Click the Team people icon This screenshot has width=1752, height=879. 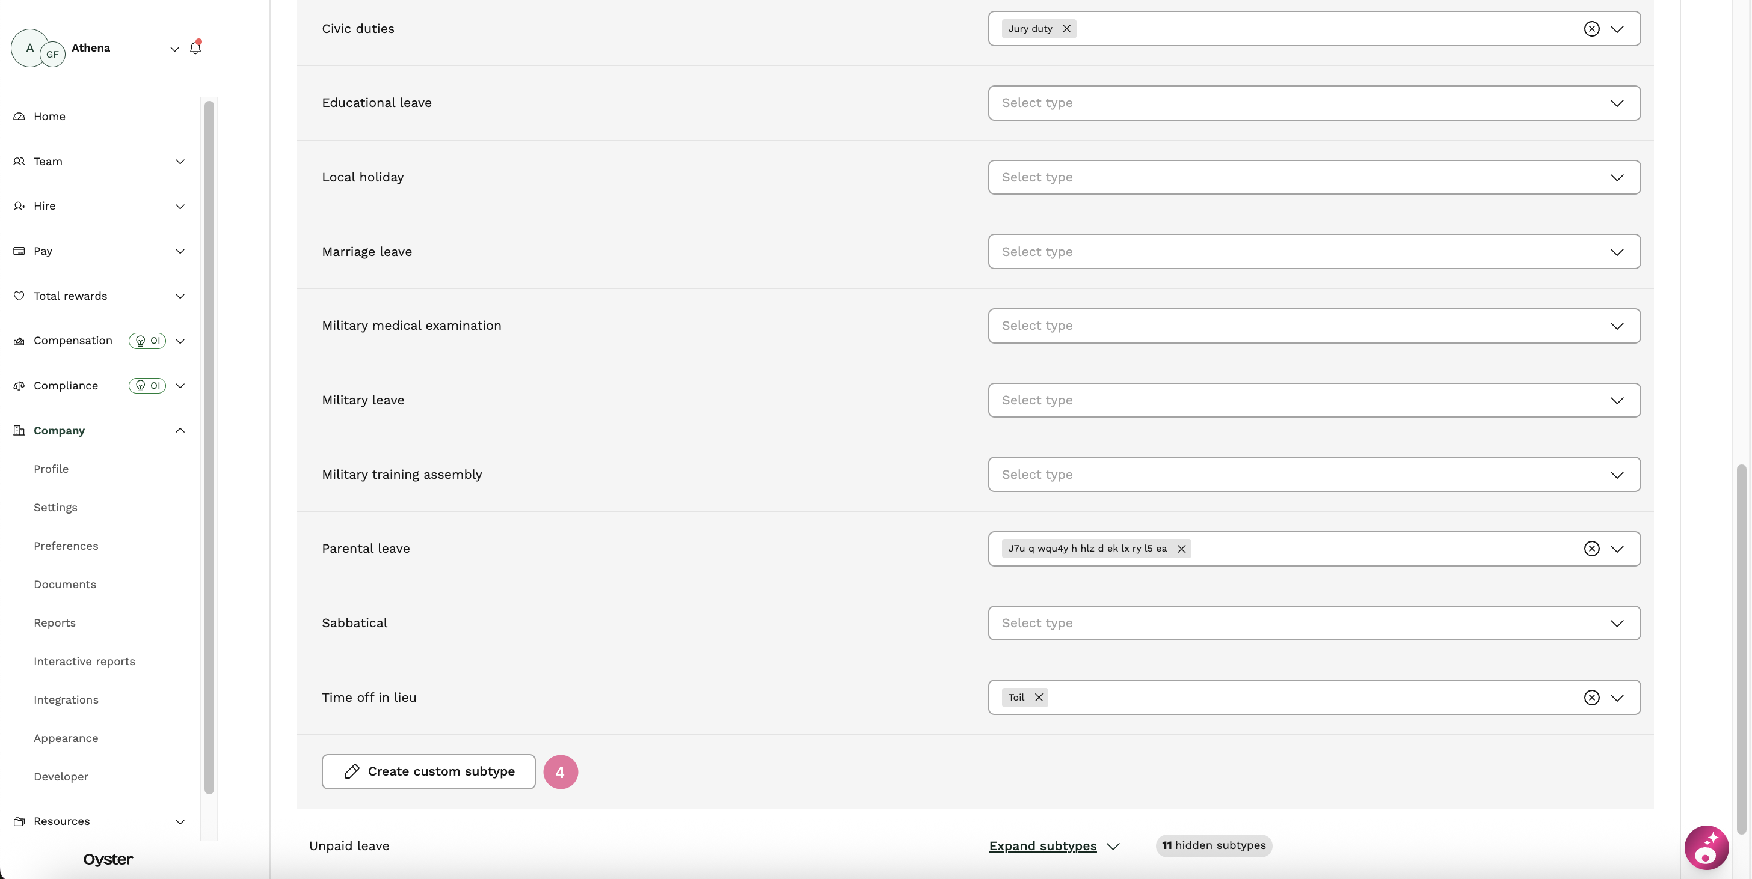click(x=19, y=161)
